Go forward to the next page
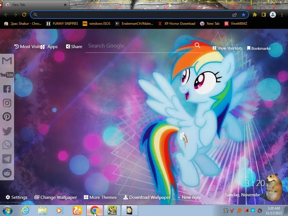 [x=15, y=15]
